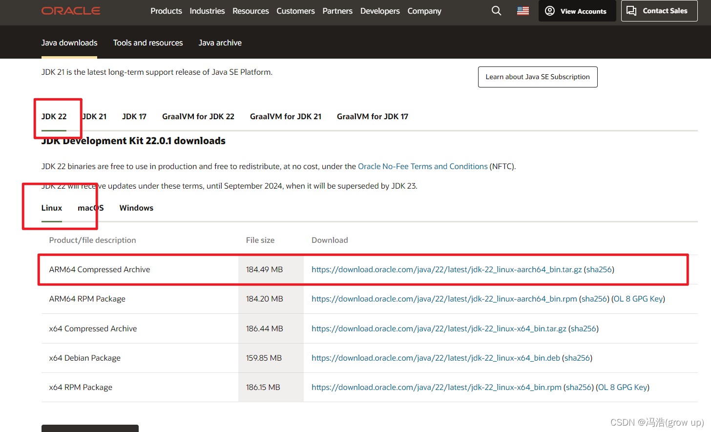Download jdk-22_linux-x64_bin.rpm link
Viewport: 711px width, 432px height.
437,387
